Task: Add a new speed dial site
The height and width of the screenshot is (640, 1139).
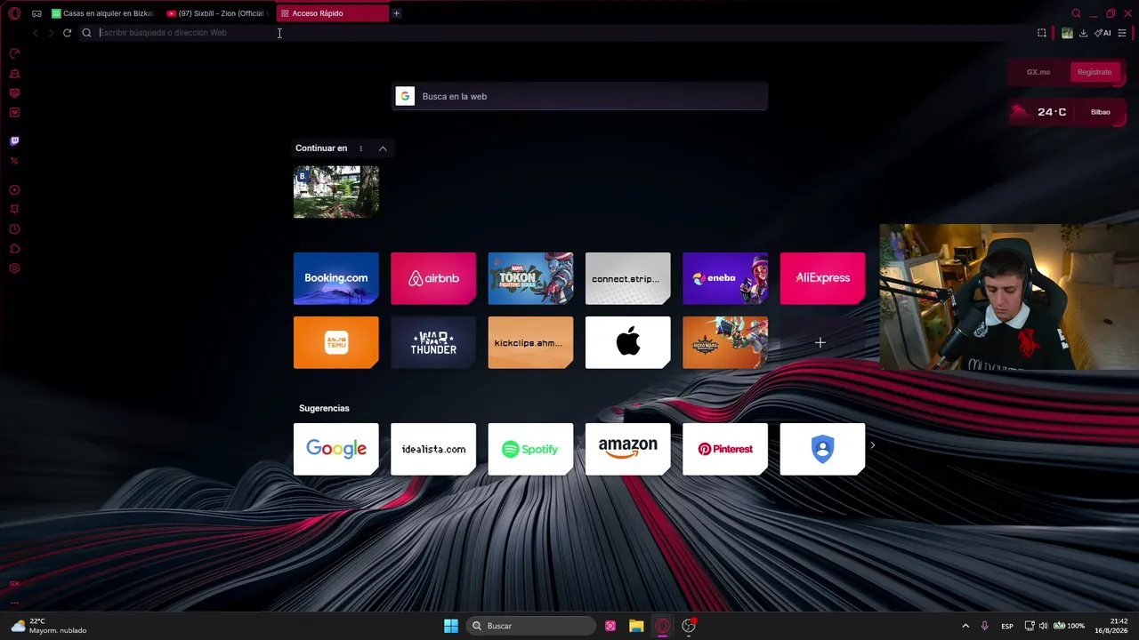Action: coord(820,342)
